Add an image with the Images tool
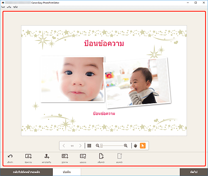The image size is (208, 176). pyautogui.click(x=65, y=156)
